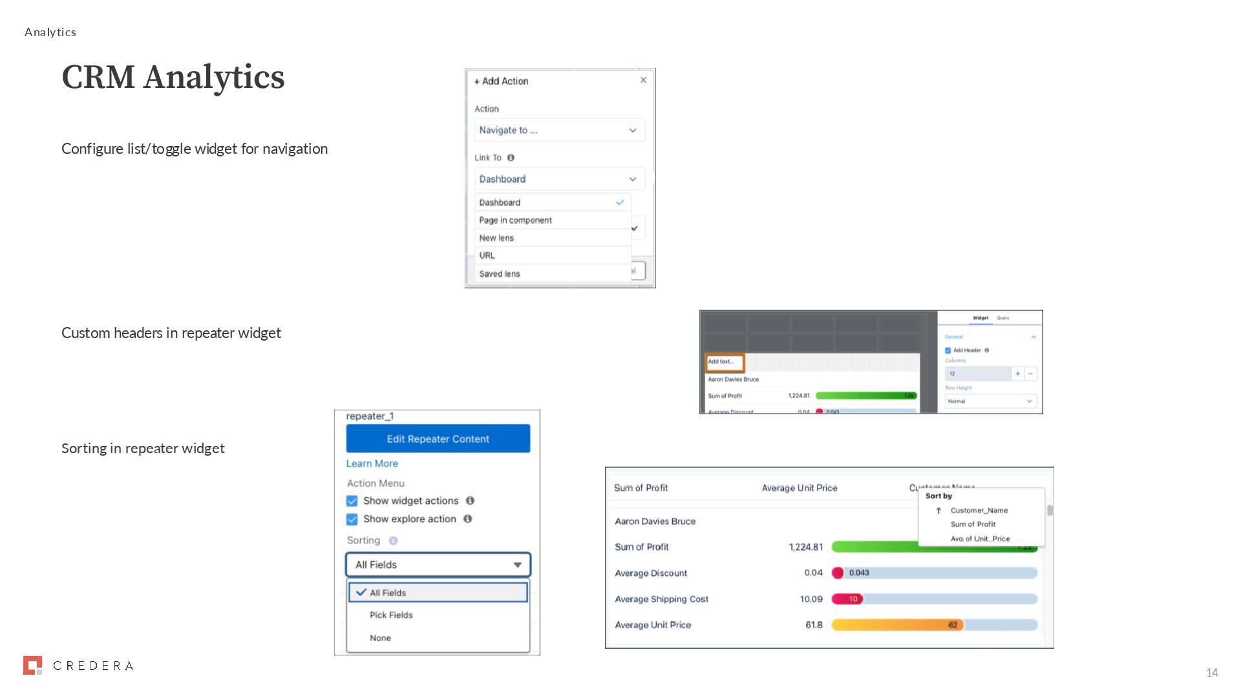Viewport: 1241px width, 698px height.
Task: Click ascending arrow beside Customer_Name sort
Action: [939, 511]
